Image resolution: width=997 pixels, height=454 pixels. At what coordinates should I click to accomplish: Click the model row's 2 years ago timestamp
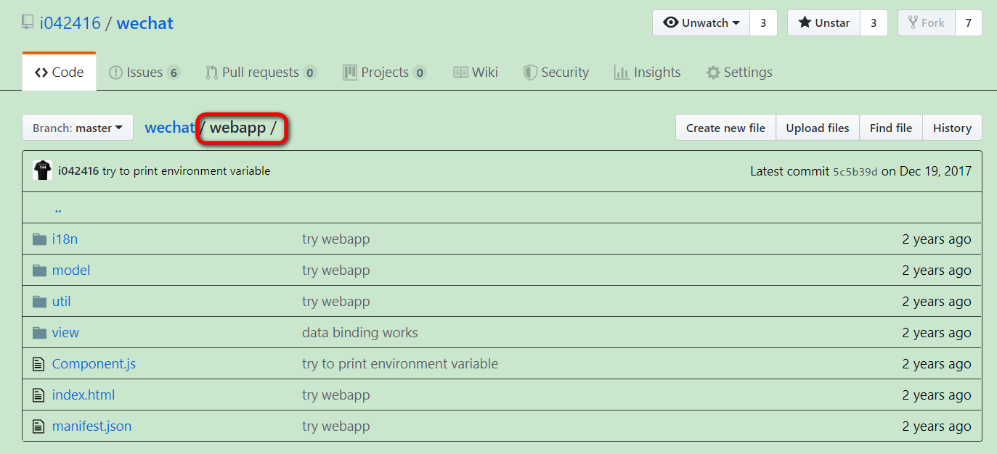937,270
